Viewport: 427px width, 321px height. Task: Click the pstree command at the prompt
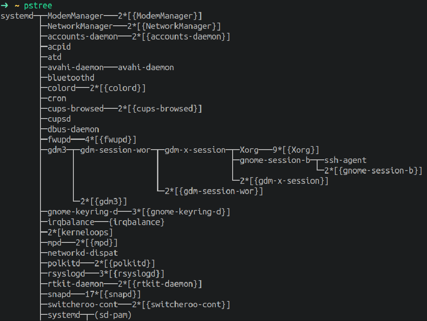pos(38,5)
